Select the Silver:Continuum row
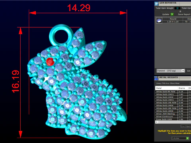The width and height of the screenshot is (191, 143). click(x=173, y=116)
